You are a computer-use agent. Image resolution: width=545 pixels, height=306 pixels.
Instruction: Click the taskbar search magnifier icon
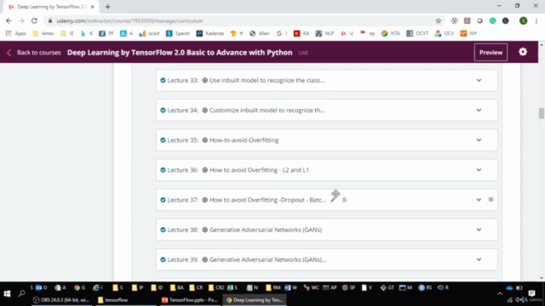21,294
